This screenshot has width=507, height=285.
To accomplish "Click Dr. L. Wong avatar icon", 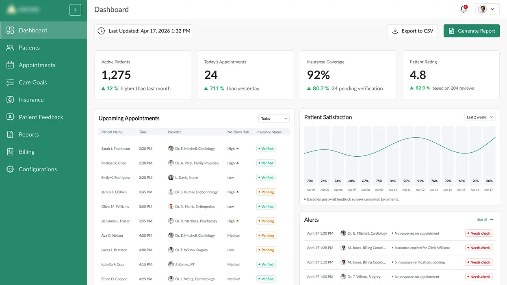I will coord(171,279).
